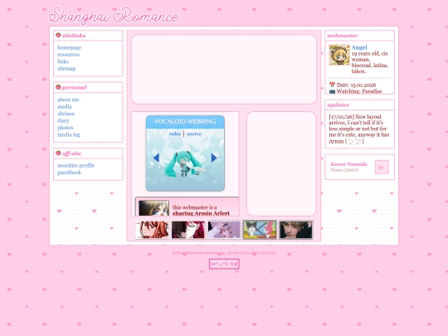Click the personal section strawberry icon
The image size is (448, 336).
click(58, 87)
